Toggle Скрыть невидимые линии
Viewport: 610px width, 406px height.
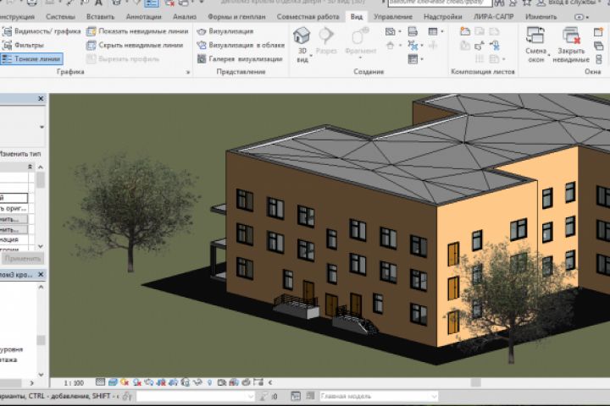134,45
